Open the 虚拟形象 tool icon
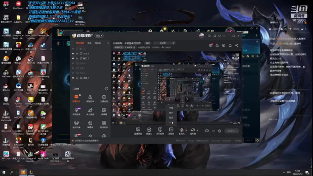The height and width of the screenshot is (176, 313). tap(76, 124)
